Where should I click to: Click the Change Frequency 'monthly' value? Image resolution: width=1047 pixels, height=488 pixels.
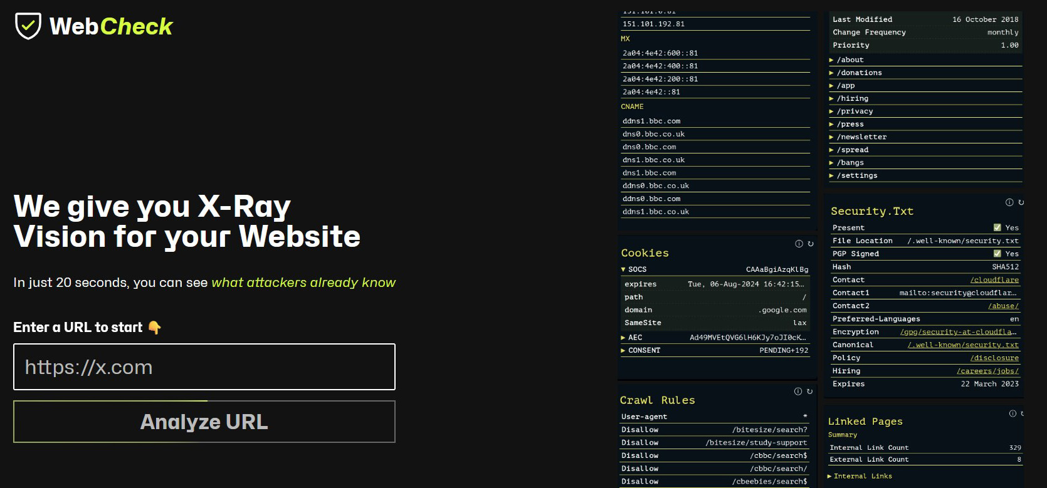[x=1003, y=33]
